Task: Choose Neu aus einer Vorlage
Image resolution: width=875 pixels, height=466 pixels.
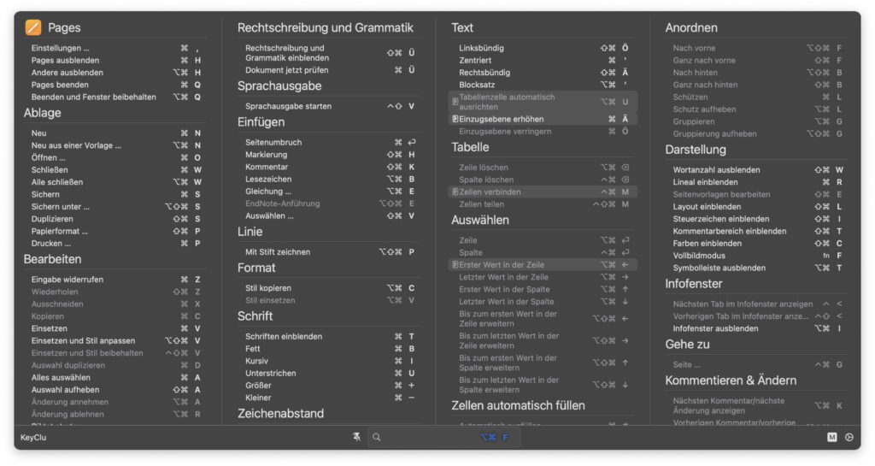Action: point(76,145)
